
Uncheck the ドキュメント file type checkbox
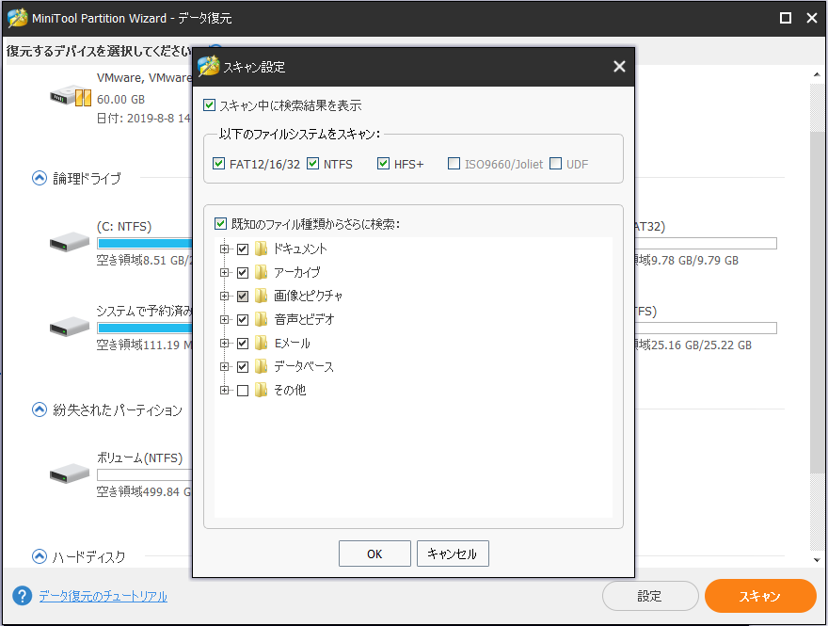[243, 249]
